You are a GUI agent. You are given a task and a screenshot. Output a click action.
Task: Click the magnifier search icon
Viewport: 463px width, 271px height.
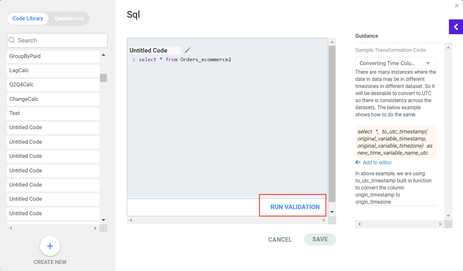click(12, 40)
